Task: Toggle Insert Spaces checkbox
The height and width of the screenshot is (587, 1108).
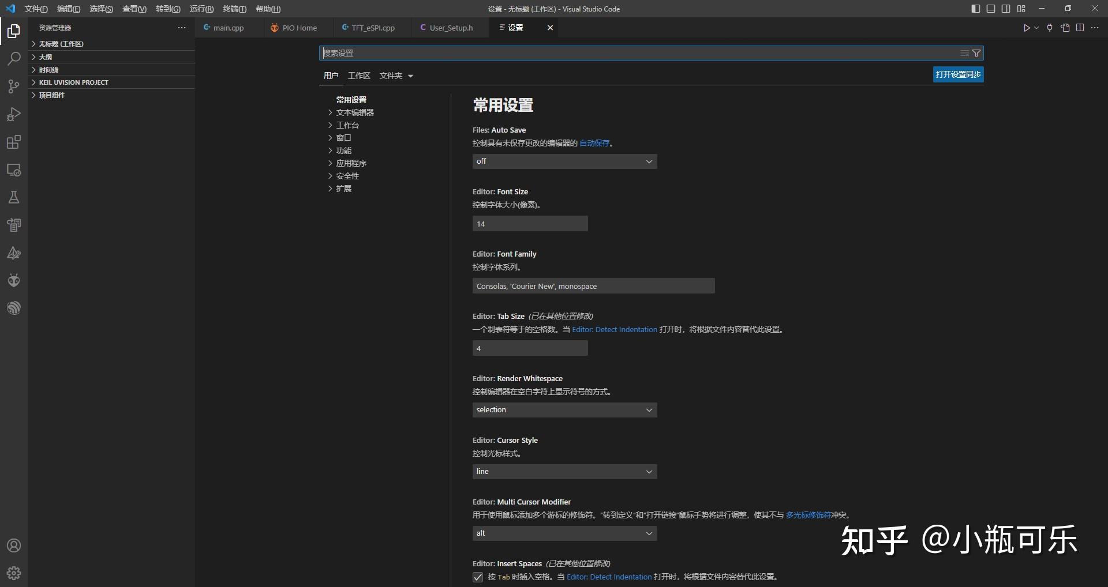Action: pos(478,577)
